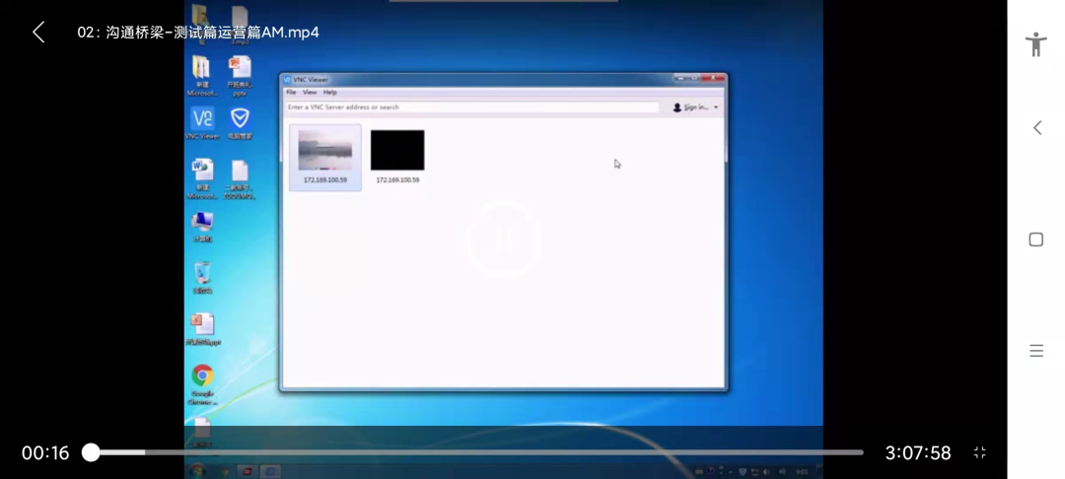Click the Windows Start button on taskbar
Viewport: 1065px width, 479px height.
(197, 470)
